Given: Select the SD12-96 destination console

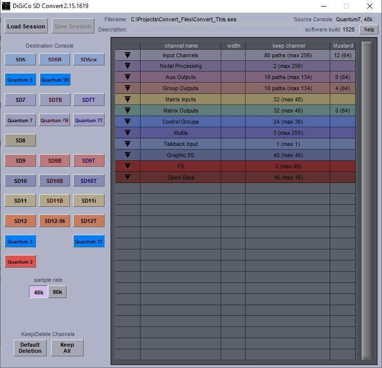Looking at the screenshot, I should (54, 221).
